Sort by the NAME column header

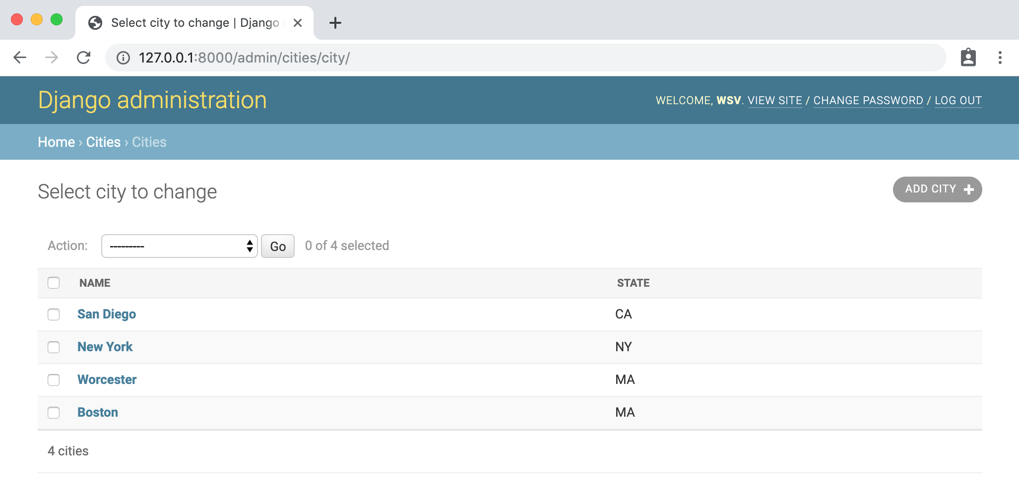(95, 283)
